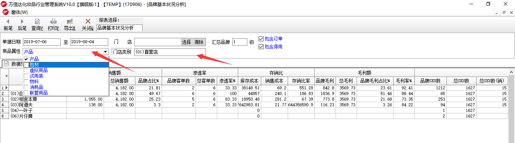The height and width of the screenshot is (143, 515).
Task: Restore the inner child window
Action: point(504,12)
